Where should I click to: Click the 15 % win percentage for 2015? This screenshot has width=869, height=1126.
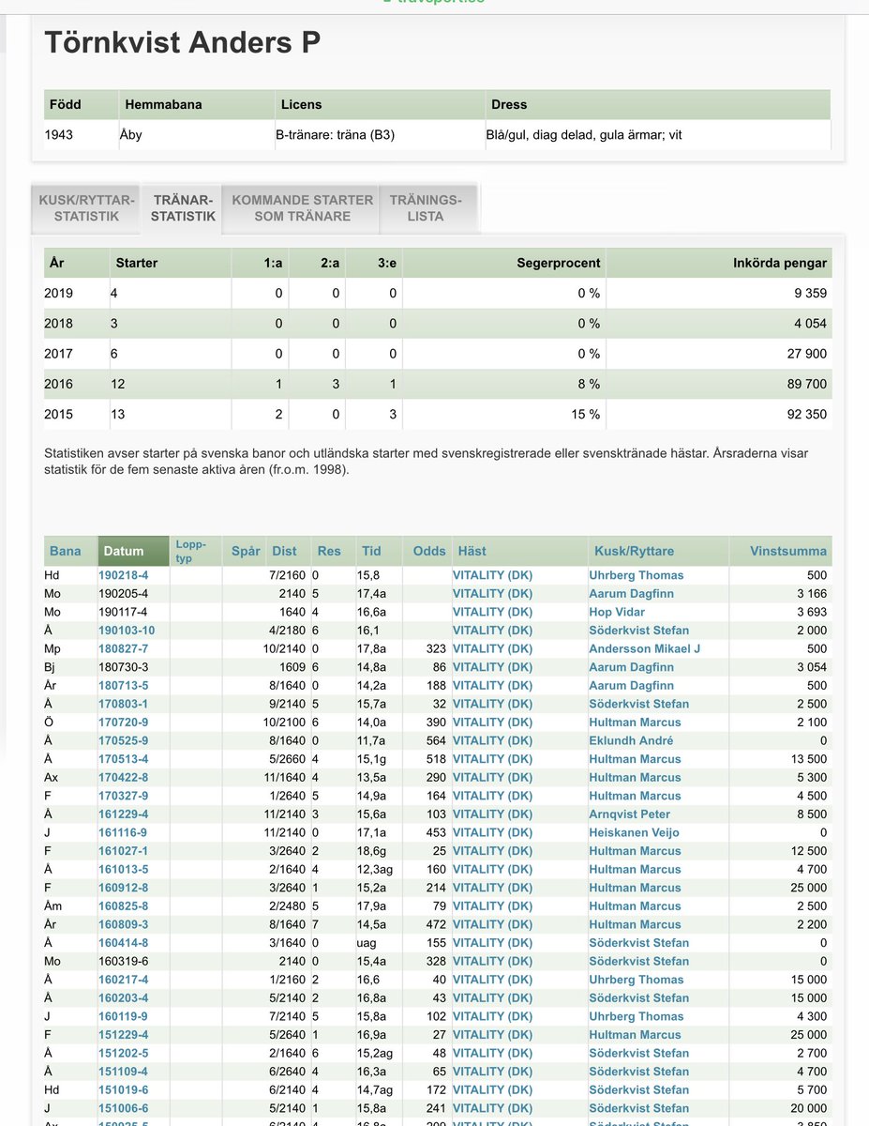pos(584,414)
